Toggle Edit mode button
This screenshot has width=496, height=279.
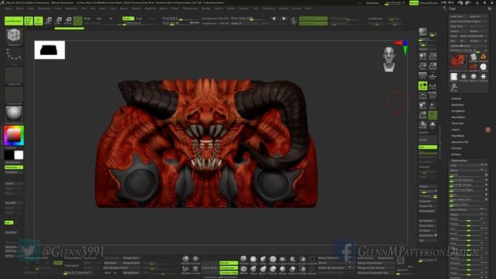[29, 21]
